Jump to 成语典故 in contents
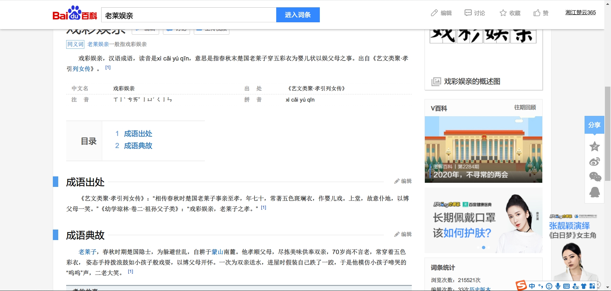 (x=138, y=146)
